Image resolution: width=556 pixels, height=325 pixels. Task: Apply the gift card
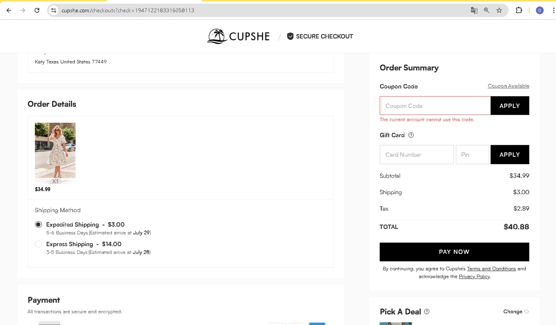(510, 155)
